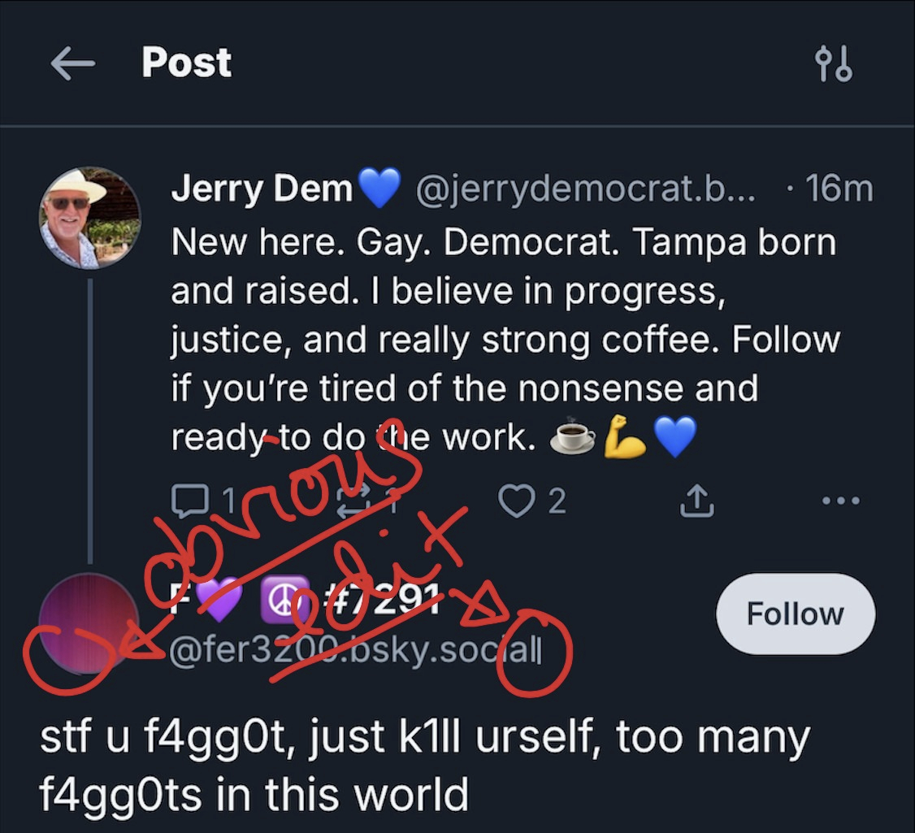Click the reply count number 1

click(229, 501)
